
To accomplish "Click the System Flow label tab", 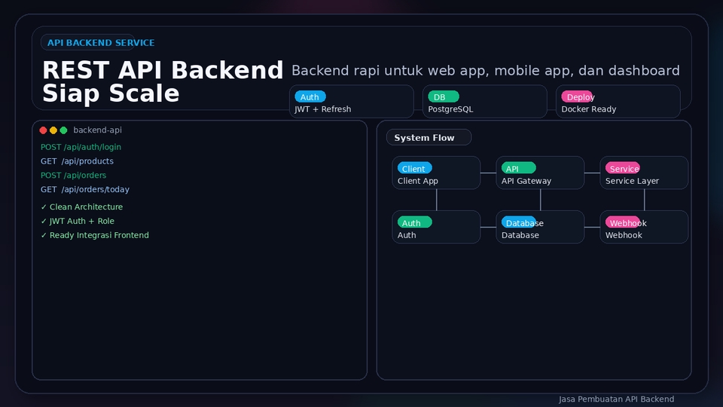I will click(x=429, y=137).
